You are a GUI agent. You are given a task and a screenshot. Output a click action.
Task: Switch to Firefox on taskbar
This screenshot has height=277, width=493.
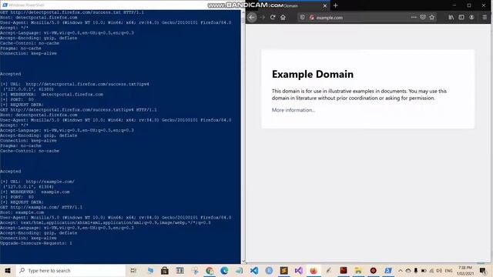pyautogui.click(x=314, y=270)
